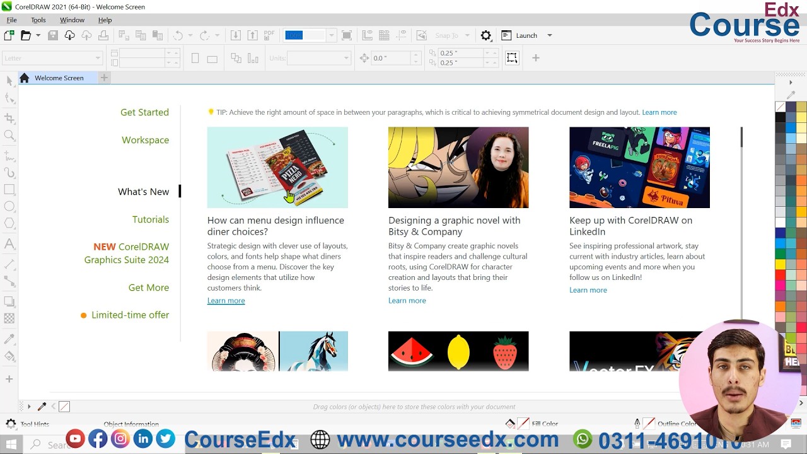The image size is (807, 454).
Task: Click the Import icon
Action: click(x=235, y=35)
